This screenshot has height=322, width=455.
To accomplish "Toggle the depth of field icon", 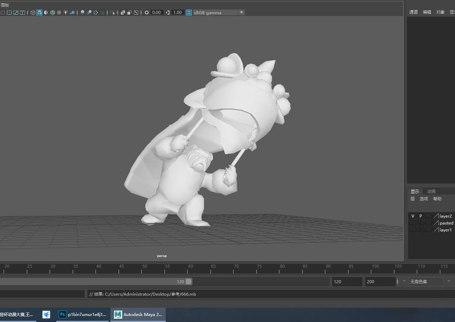I will click(103, 12).
